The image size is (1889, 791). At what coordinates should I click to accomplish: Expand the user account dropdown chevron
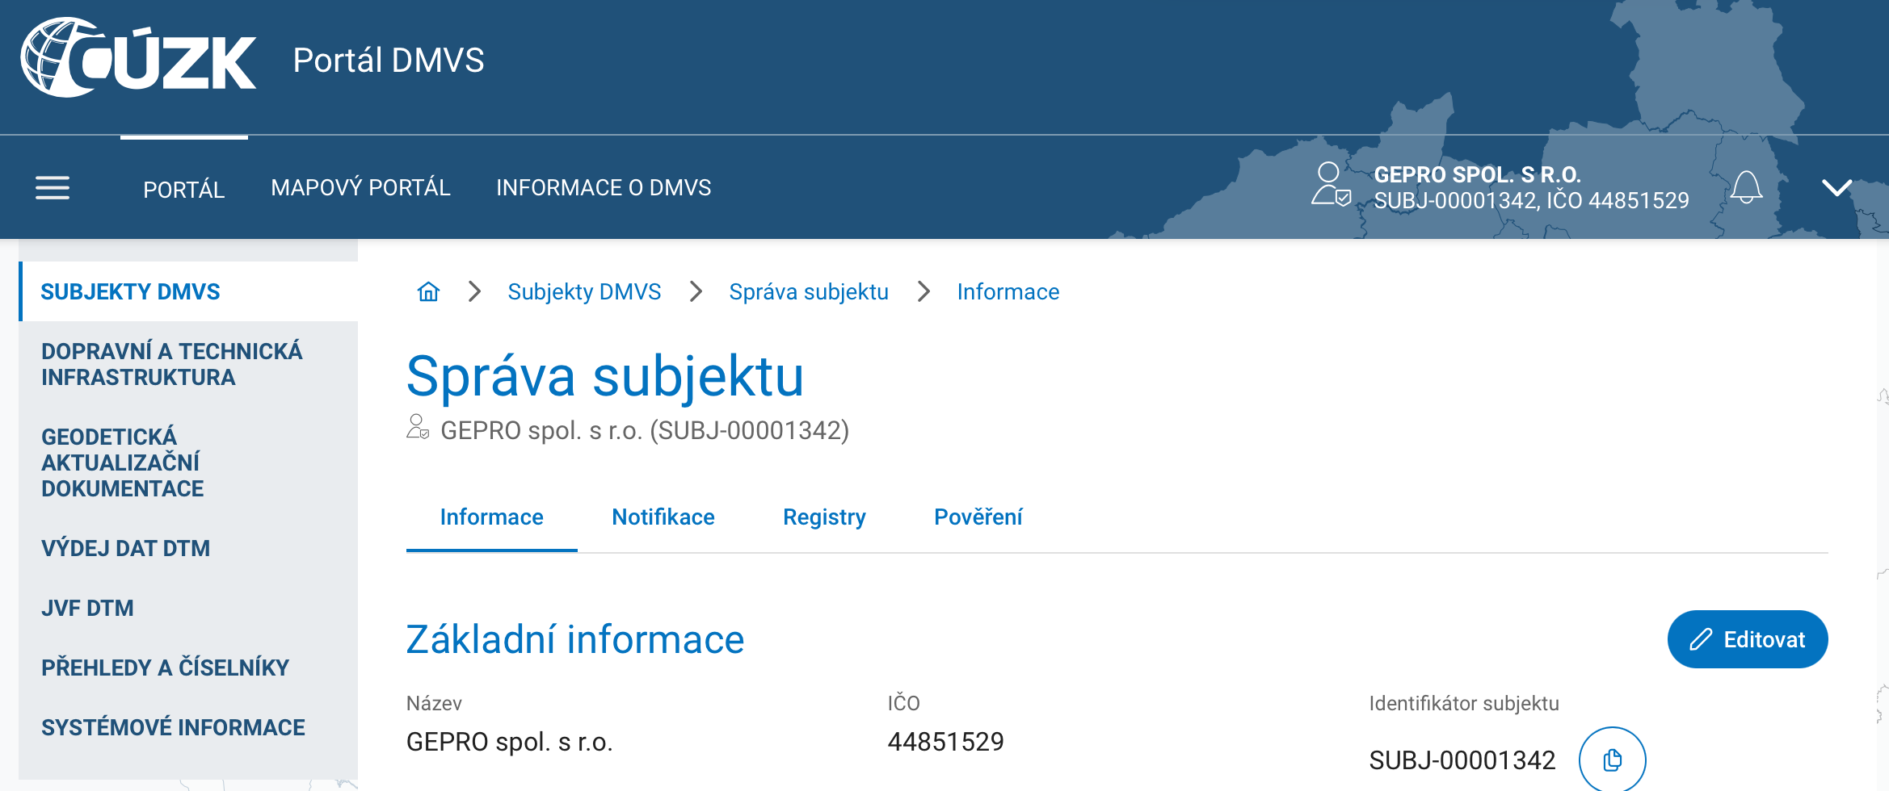pos(1836,188)
